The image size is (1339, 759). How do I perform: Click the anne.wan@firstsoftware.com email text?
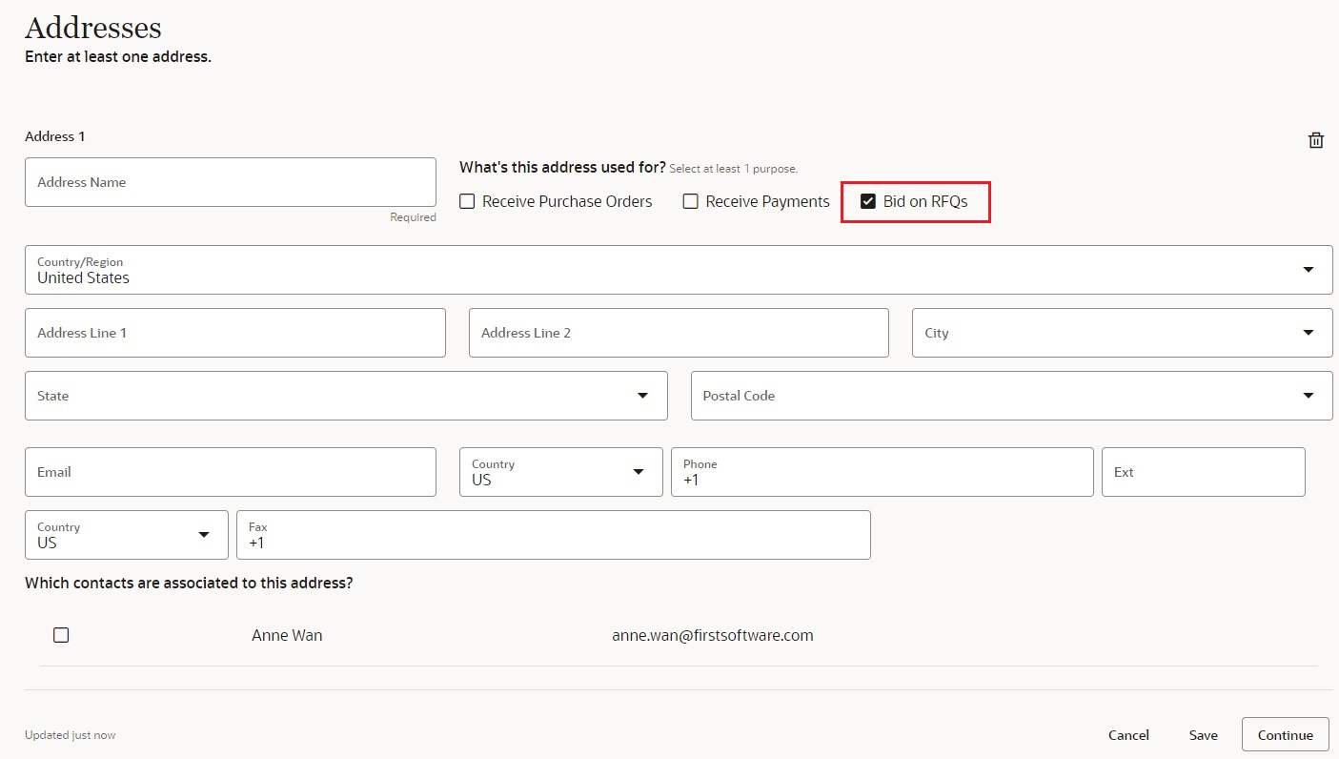coord(713,635)
